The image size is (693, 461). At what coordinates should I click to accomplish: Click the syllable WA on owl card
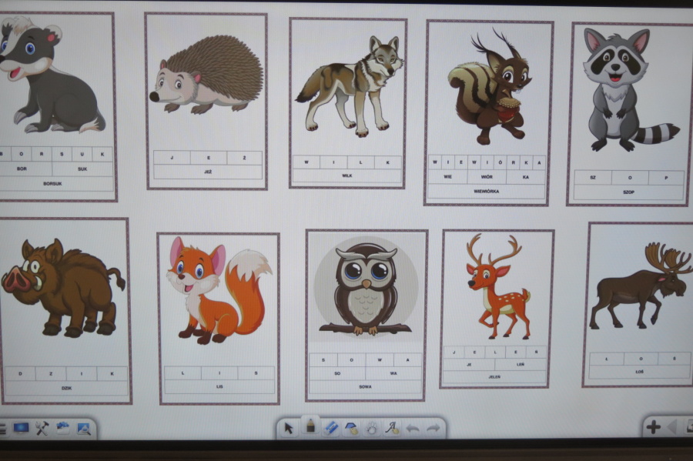click(x=393, y=373)
